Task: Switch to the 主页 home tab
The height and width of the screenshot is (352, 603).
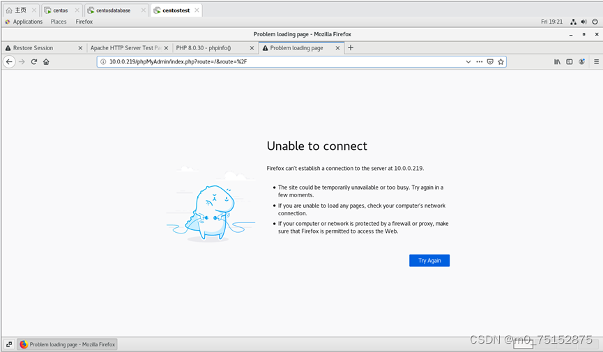Action: (20, 10)
